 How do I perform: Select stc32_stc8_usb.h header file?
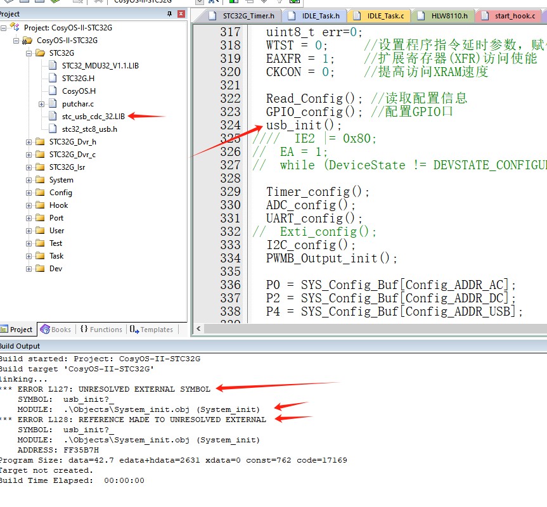click(89, 129)
